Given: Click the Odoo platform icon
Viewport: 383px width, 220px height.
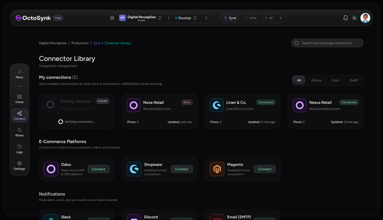Looking at the screenshot, I should point(51,169).
